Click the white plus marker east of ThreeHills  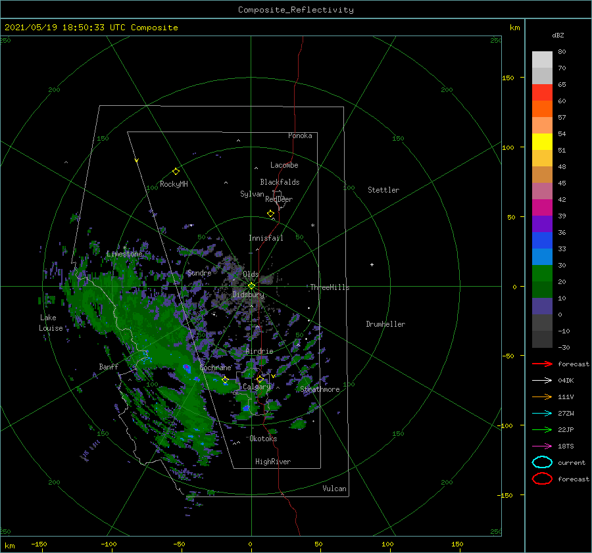pos(372,264)
